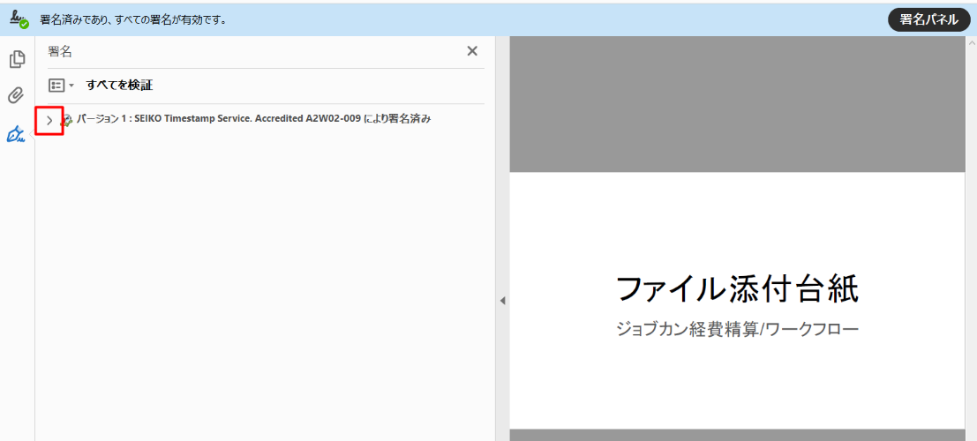Open the page thumbnails panel icon
Viewport: 977px width, 441px height.
click(x=16, y=60)
